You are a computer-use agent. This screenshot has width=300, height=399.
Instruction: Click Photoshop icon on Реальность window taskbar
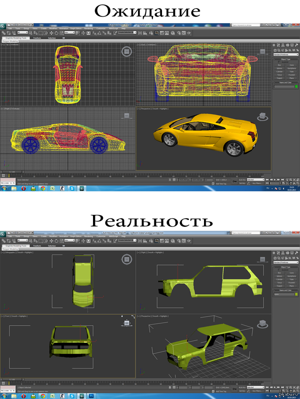point(91,396)
